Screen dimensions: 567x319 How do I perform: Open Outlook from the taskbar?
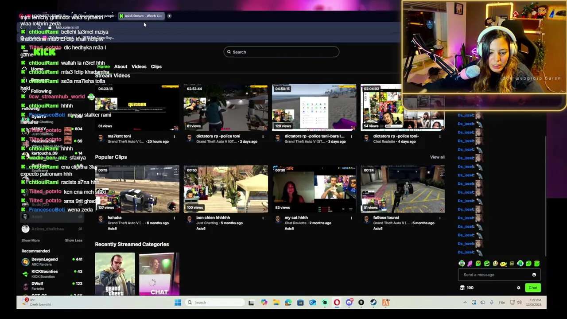[312, 303]
